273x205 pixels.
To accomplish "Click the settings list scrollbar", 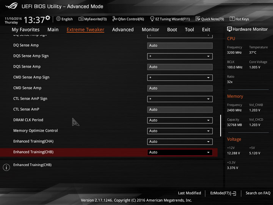I will click(x=221, y=126).
